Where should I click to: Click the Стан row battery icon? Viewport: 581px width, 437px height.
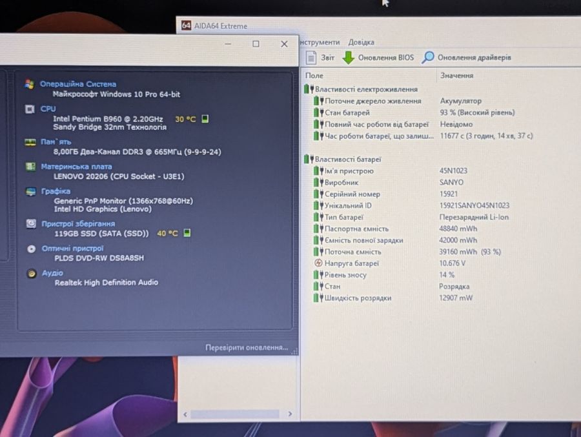(x=318, y=286)
